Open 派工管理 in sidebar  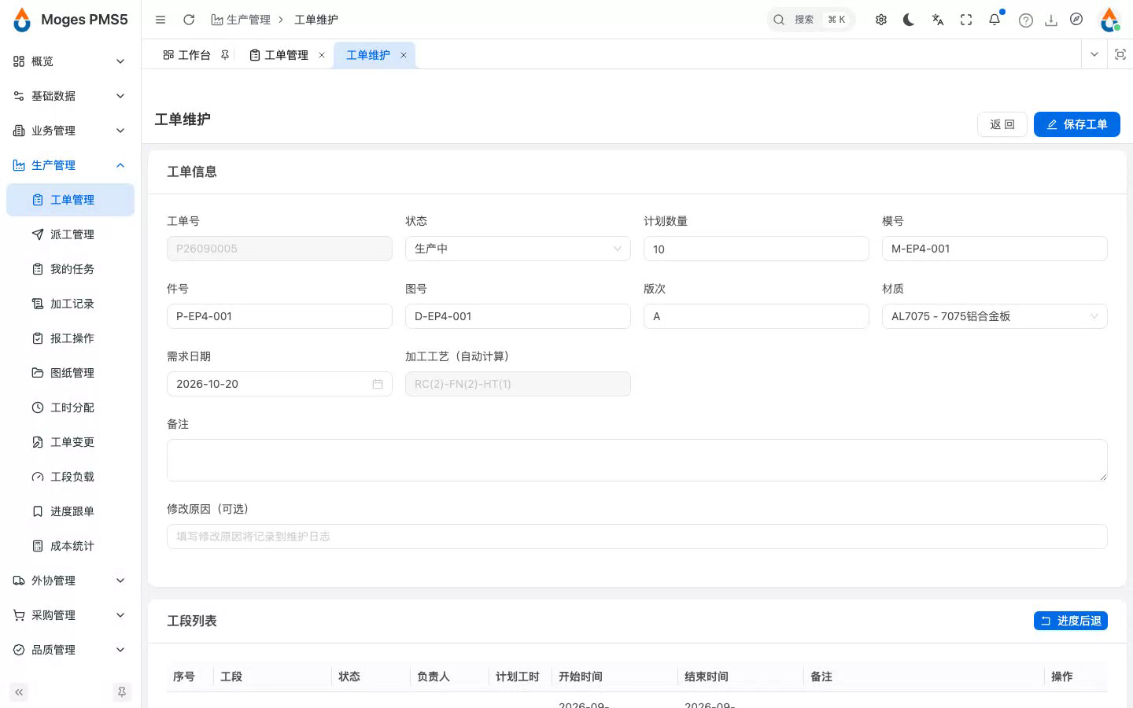70,234
